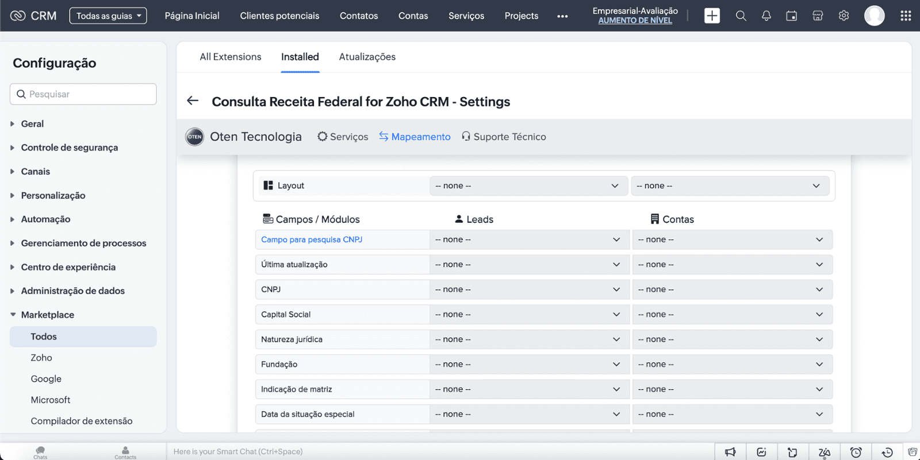Switch to the All Extensions tab

click(x=230, y=57)
